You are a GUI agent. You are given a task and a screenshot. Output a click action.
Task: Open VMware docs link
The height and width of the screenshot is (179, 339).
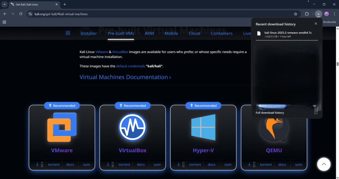point(70,164)
